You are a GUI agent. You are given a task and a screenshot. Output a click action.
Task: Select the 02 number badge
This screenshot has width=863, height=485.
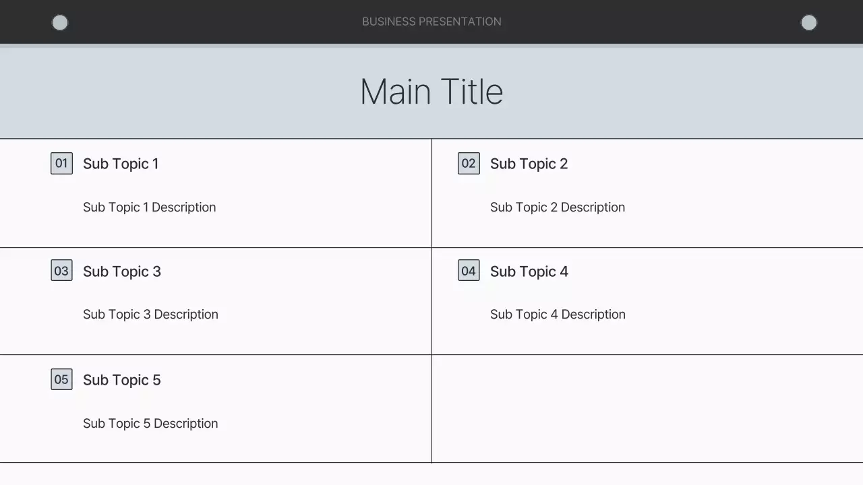[469, 163]
